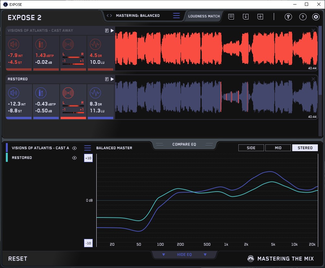Click the Visions of Atlantis - Cast Away title
Screen dimensions: 325x268
pos(41,30)
